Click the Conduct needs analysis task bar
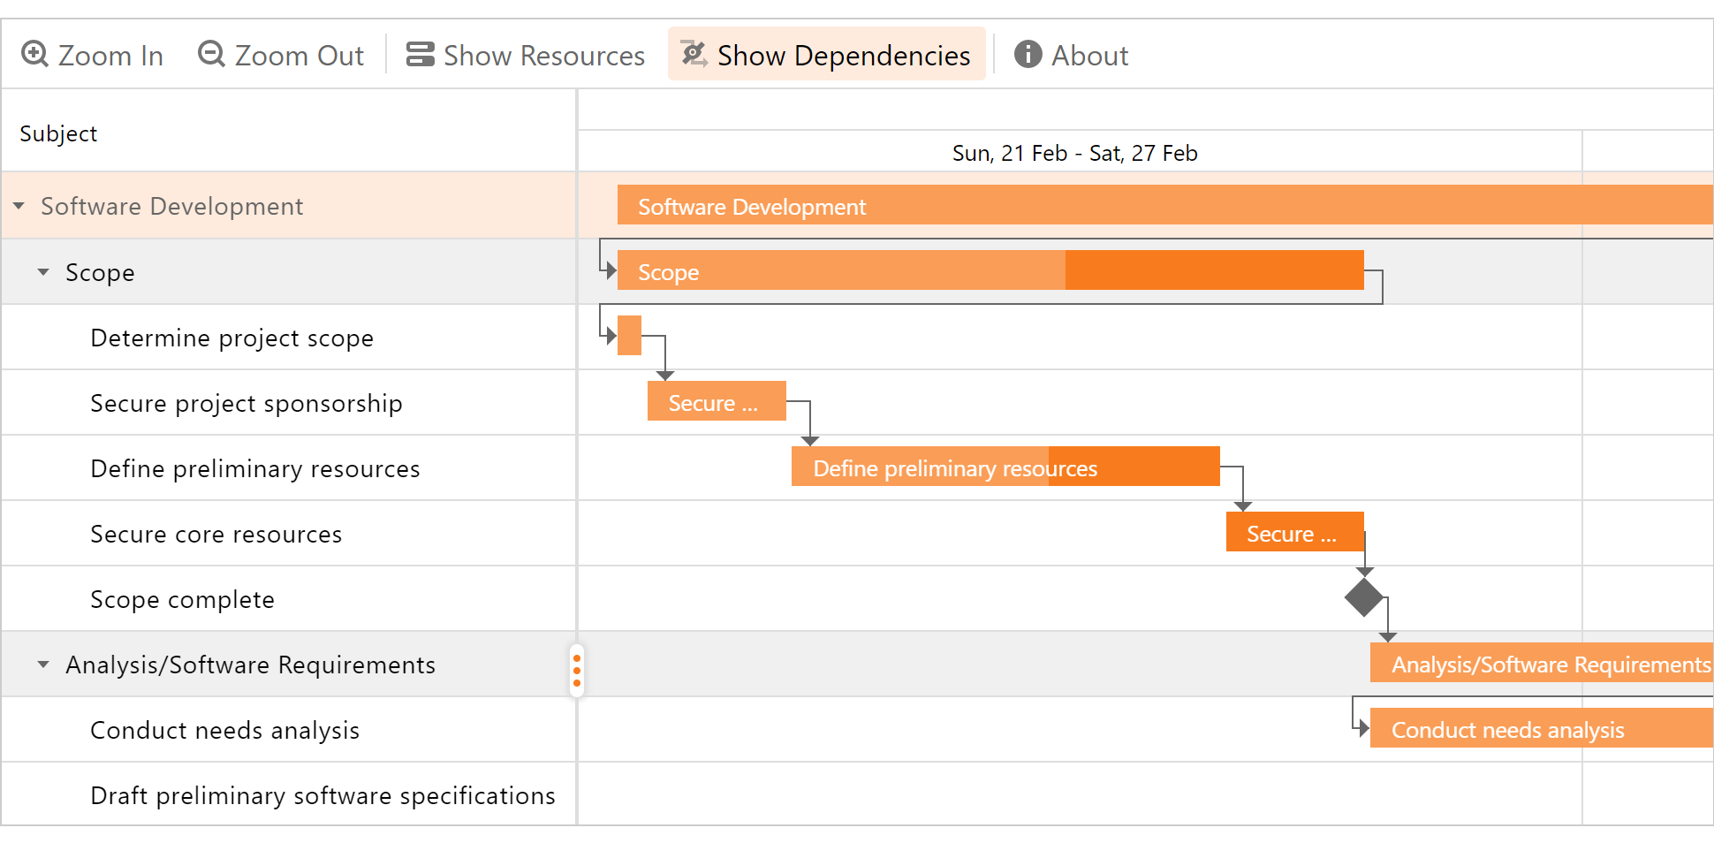Viewport: 1714px width, 843px height. coord(1537,729)
